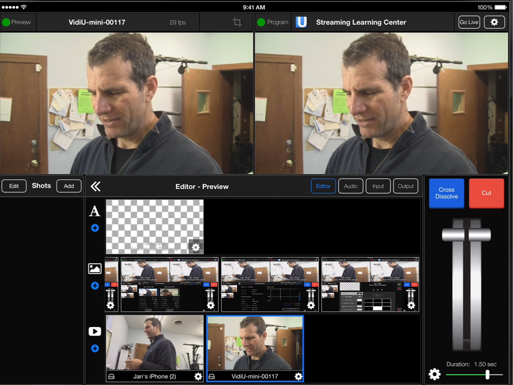Add a new title using the blue plus icon
Viewport: 513px width, 385px height.
tap(95, 228)
